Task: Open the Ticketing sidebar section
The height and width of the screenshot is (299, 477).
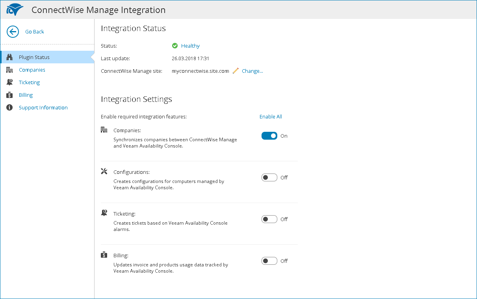Action: click(x=29, y=82)
